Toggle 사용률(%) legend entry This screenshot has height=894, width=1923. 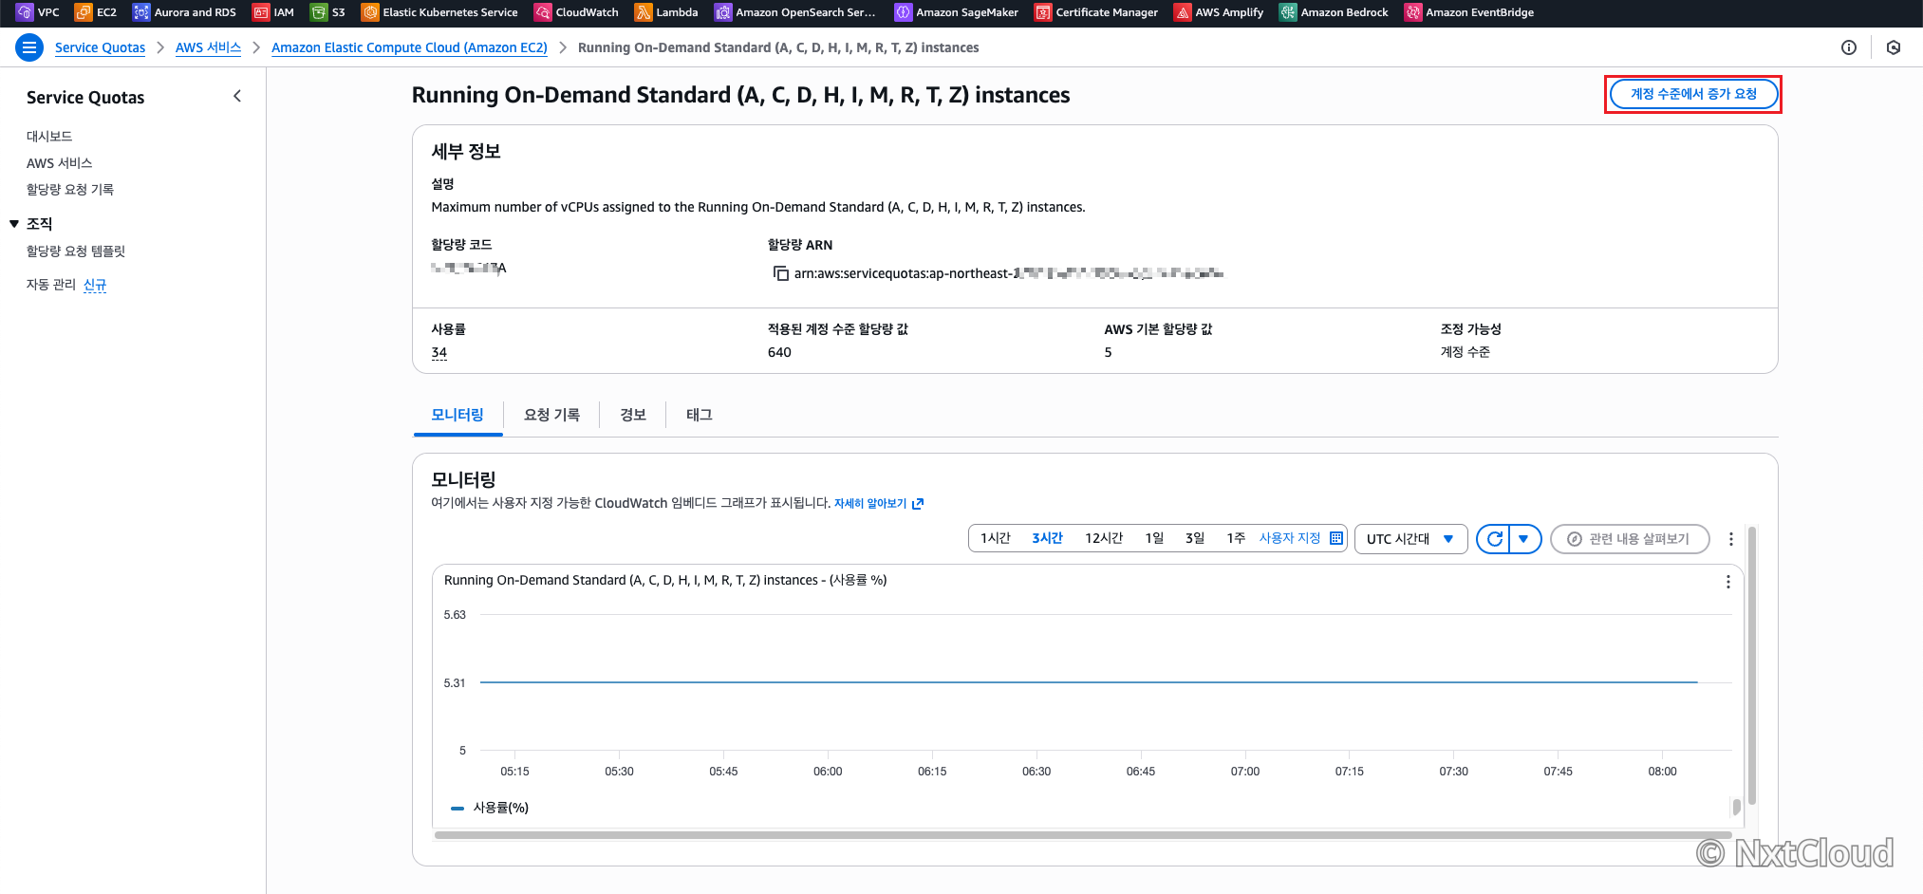[x=490, y=808]
